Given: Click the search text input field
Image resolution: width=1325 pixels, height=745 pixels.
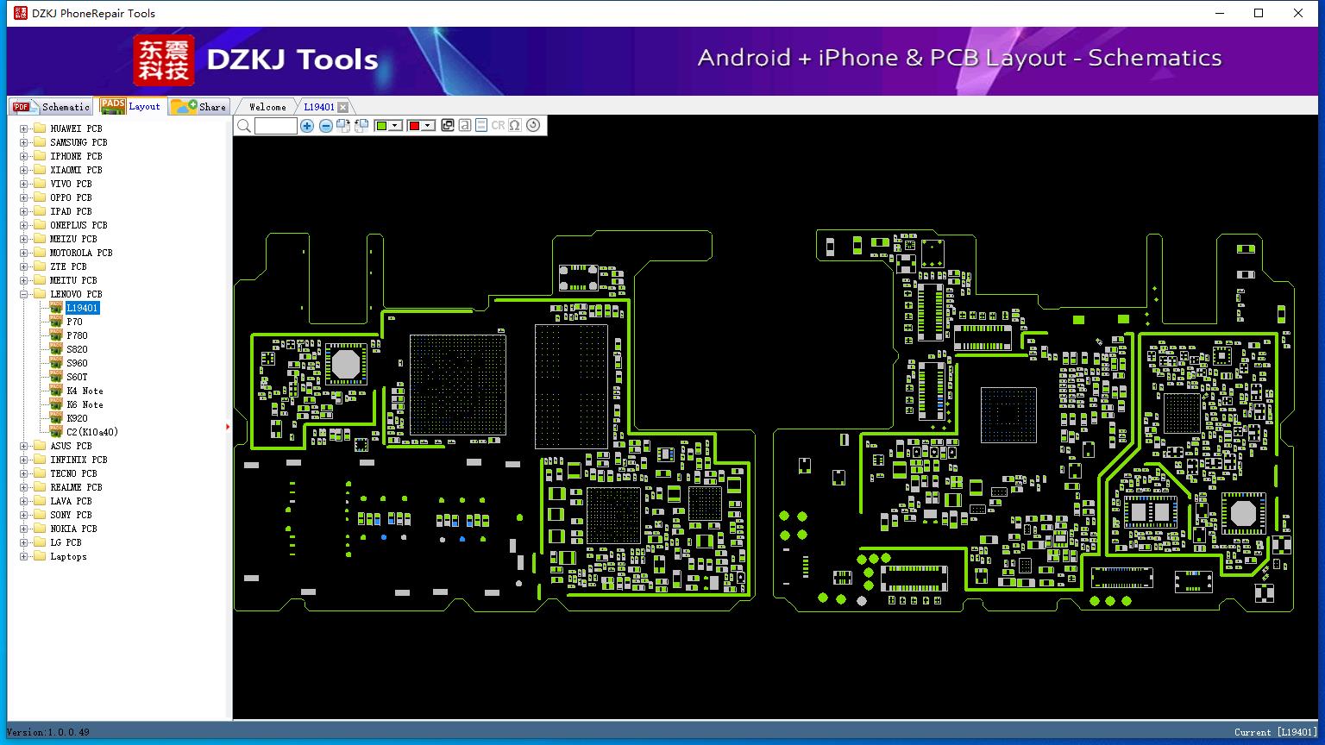Looking at the screenshot, I should (276, 126).
